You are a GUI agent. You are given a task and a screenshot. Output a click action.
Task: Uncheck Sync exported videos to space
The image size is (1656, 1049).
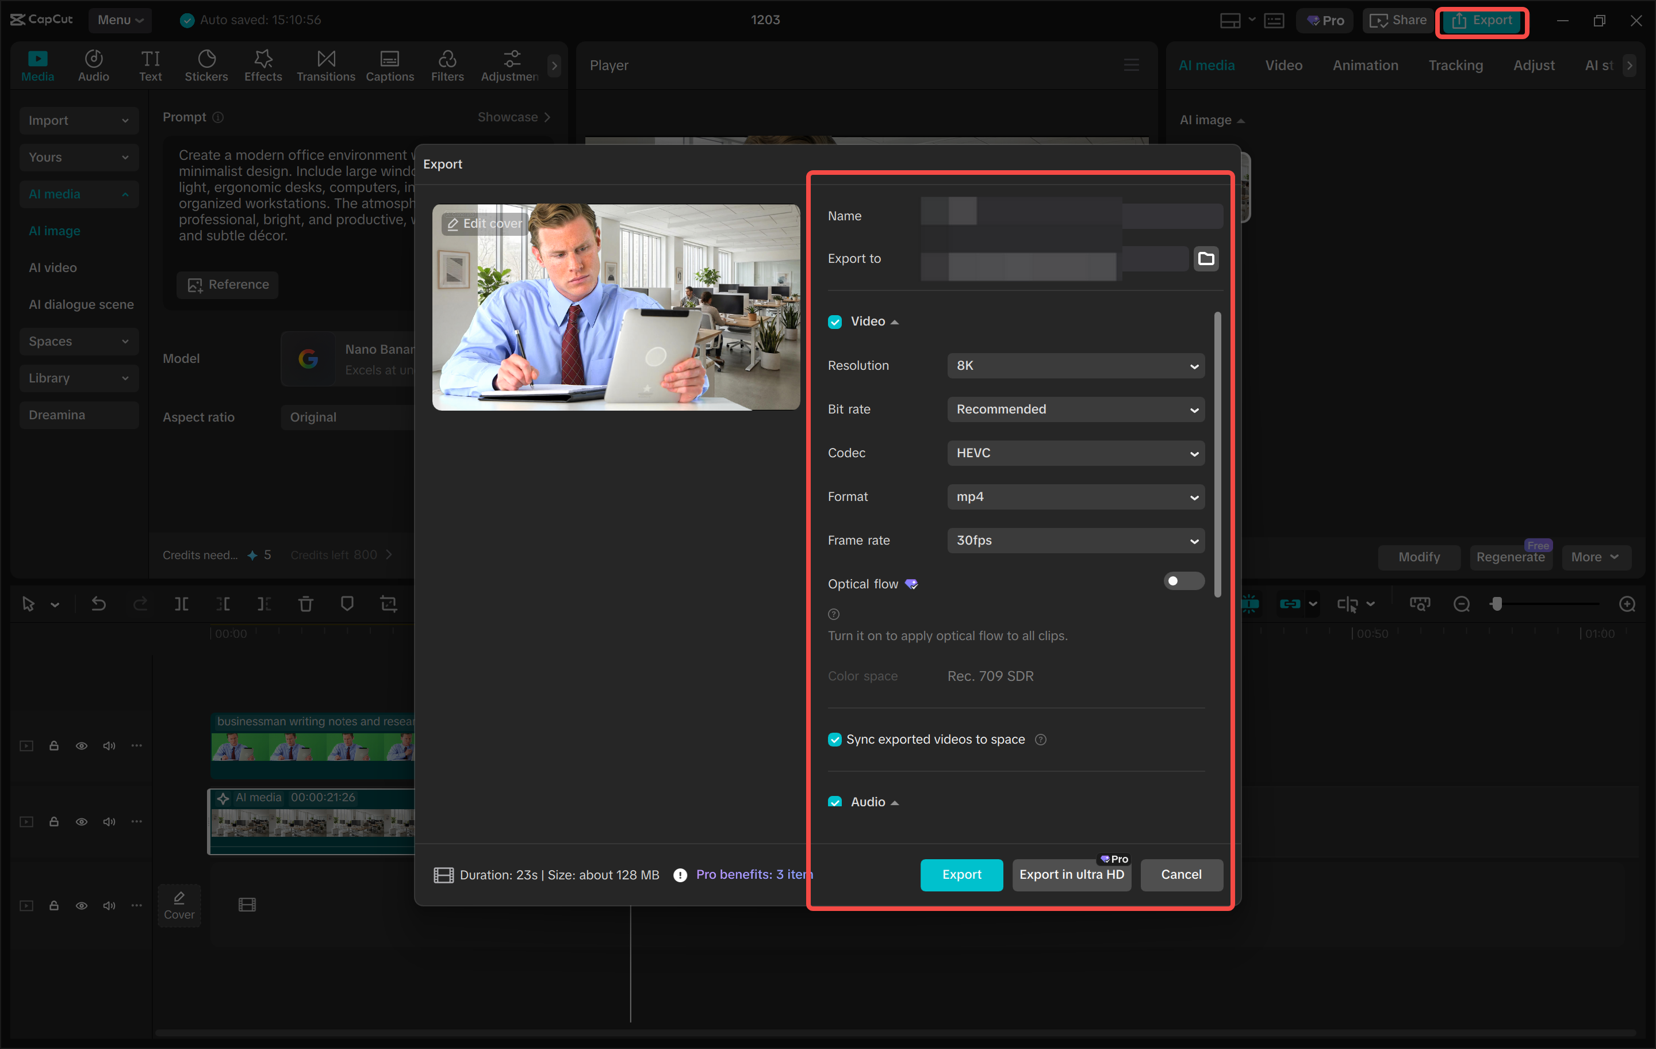coord(835,740)
